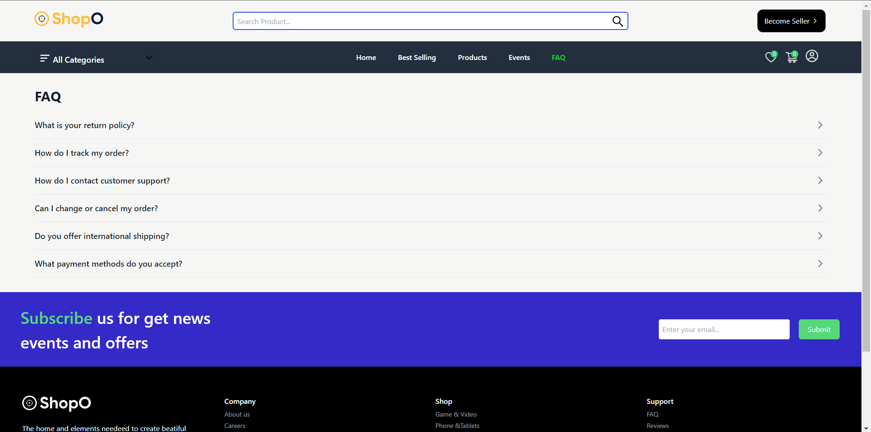Open the shopping cart icon
Image resolution: width=871 pixels, height=432 pixels.
pyautogui.click(x=791, y=57)
